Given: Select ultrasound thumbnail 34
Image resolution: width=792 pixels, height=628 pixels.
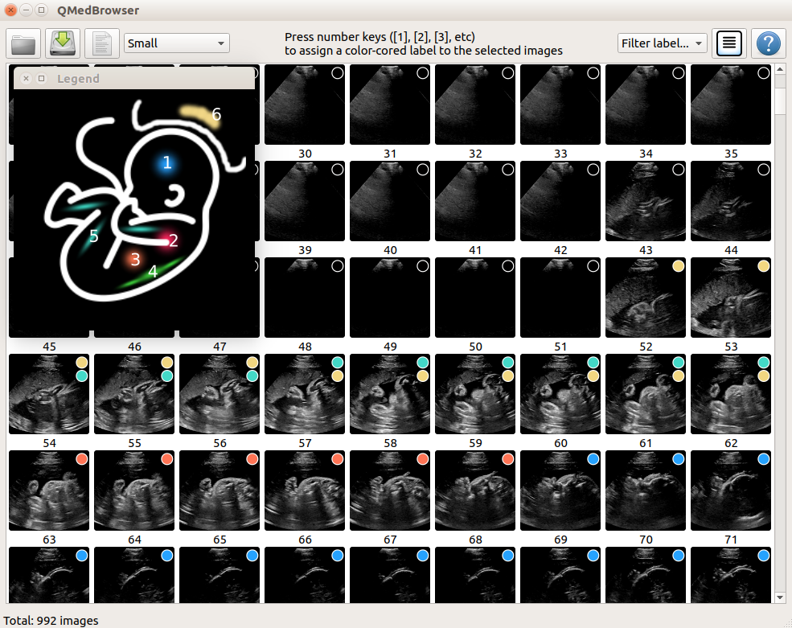Looking at the screenshot, I should pyautogui.click(x=646, y=105).
